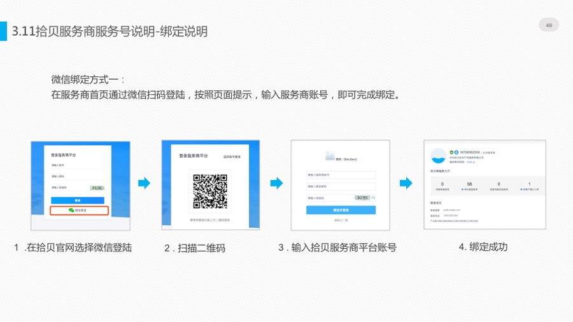Click the count 58 in the step 4 stats bar
The image size is (573, 322).
coord(469,184)
